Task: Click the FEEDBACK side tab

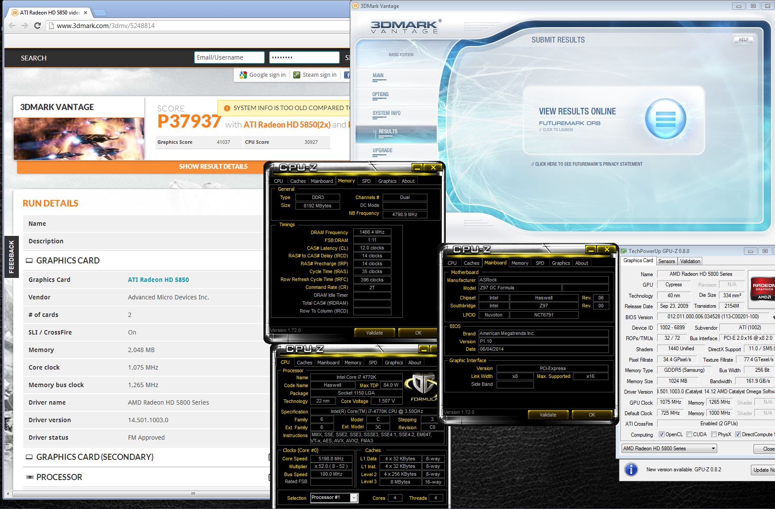Action: 11,257
